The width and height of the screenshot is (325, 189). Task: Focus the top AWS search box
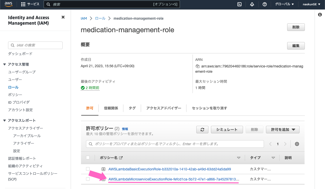(112, 4)
